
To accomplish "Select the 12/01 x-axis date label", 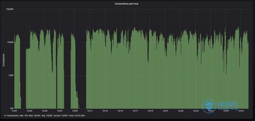I will coord(15,111).
